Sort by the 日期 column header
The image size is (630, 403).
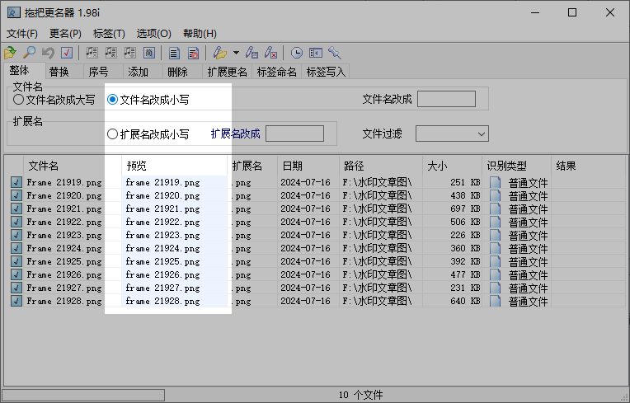coord(308,166)
